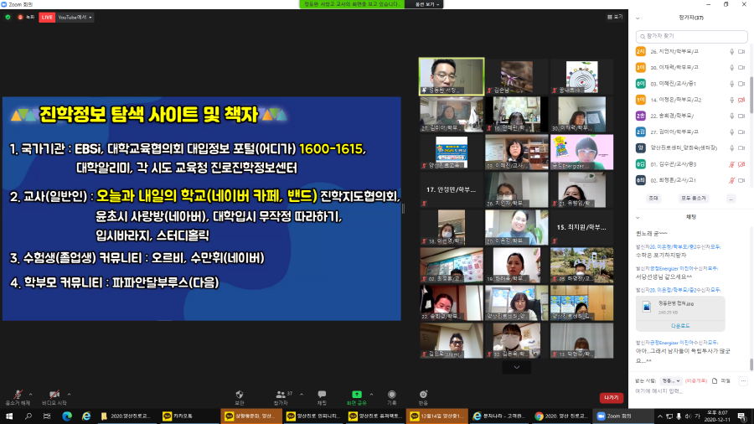Click the system tray volume icon
The width and height of the screenshot is (754, 424).
688,416
